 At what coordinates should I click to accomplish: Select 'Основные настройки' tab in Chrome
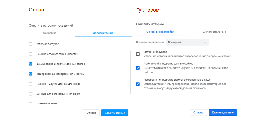(160, 32)
